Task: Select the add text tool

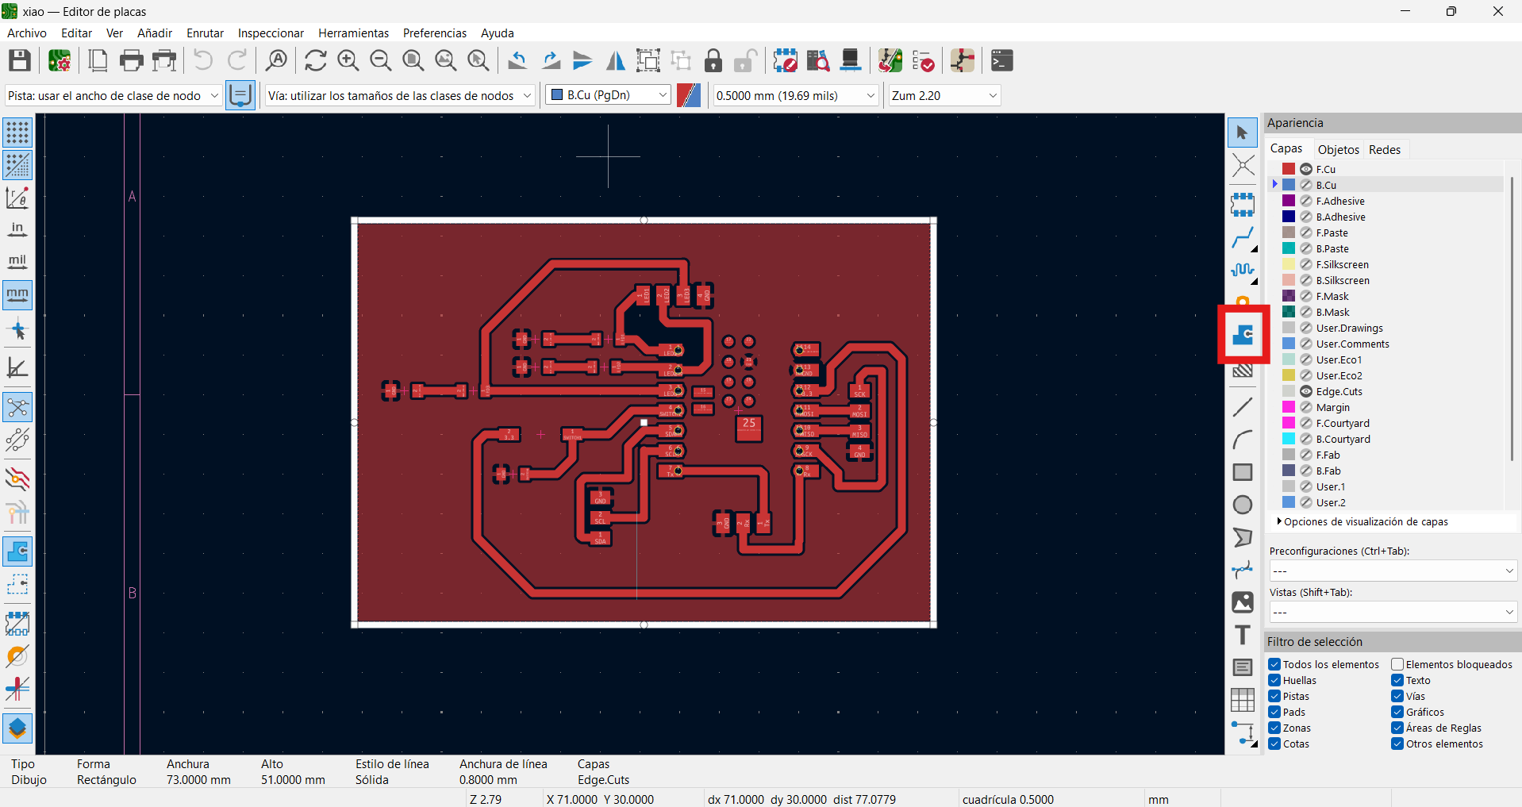Action: [x=1243, y=635]
